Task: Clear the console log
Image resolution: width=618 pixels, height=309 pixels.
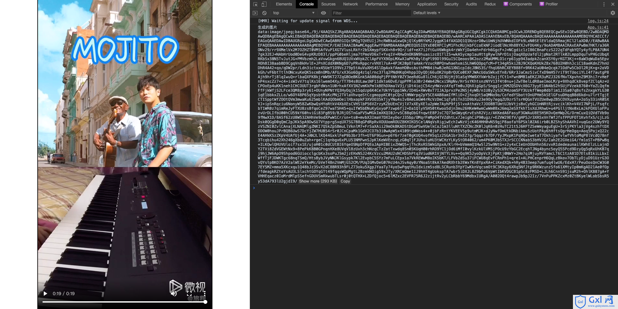Action: (x=264, y=13)
